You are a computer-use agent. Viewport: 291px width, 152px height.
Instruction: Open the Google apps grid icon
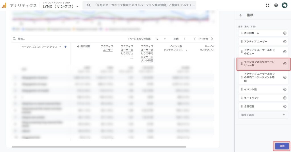(x=267, y=5)
